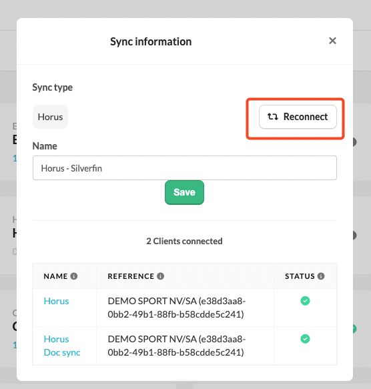371x389 pixels.
Task: Click green status check for Horus Doc sync
Action: pyautogui.click(x=305, y=339)
